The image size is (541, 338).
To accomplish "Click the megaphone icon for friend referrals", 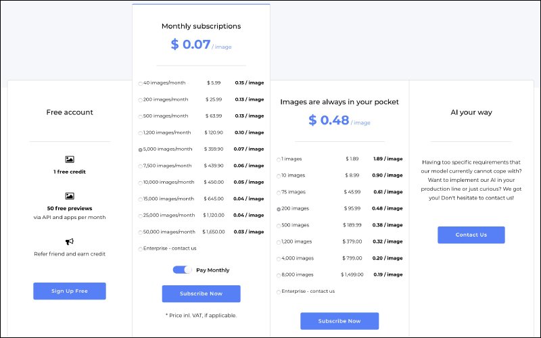I will click(70, 241).
